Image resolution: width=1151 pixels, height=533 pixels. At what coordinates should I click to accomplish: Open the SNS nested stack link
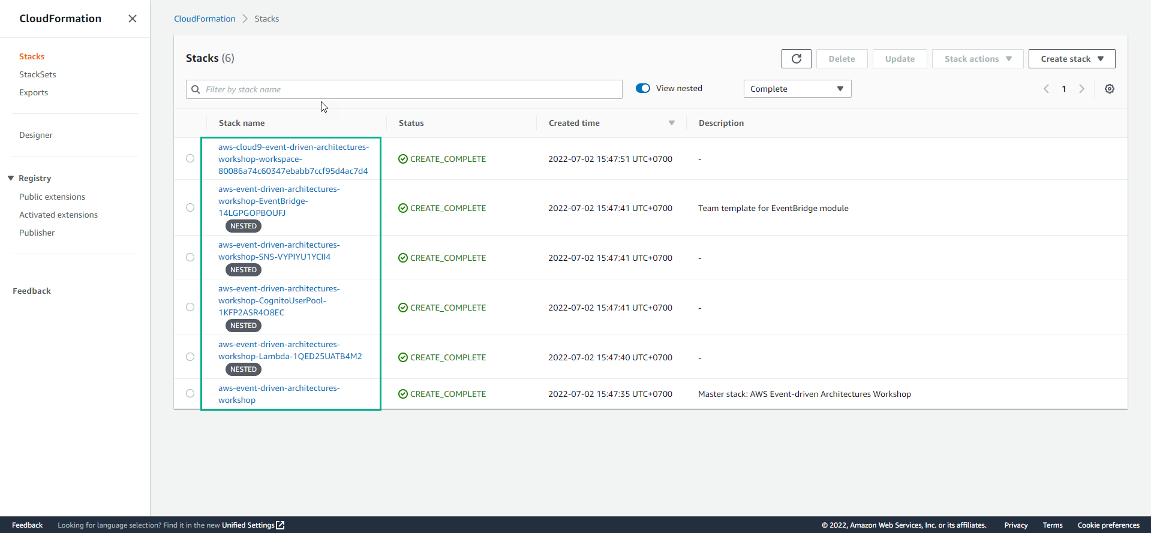tap(279, 251)
